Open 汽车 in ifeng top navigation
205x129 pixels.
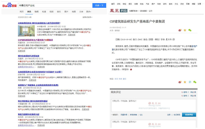click(x=148, y=4)
